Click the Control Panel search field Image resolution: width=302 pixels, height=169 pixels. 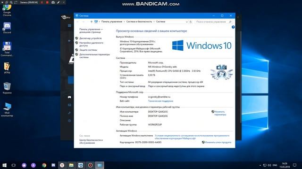[x=213, y=22]
